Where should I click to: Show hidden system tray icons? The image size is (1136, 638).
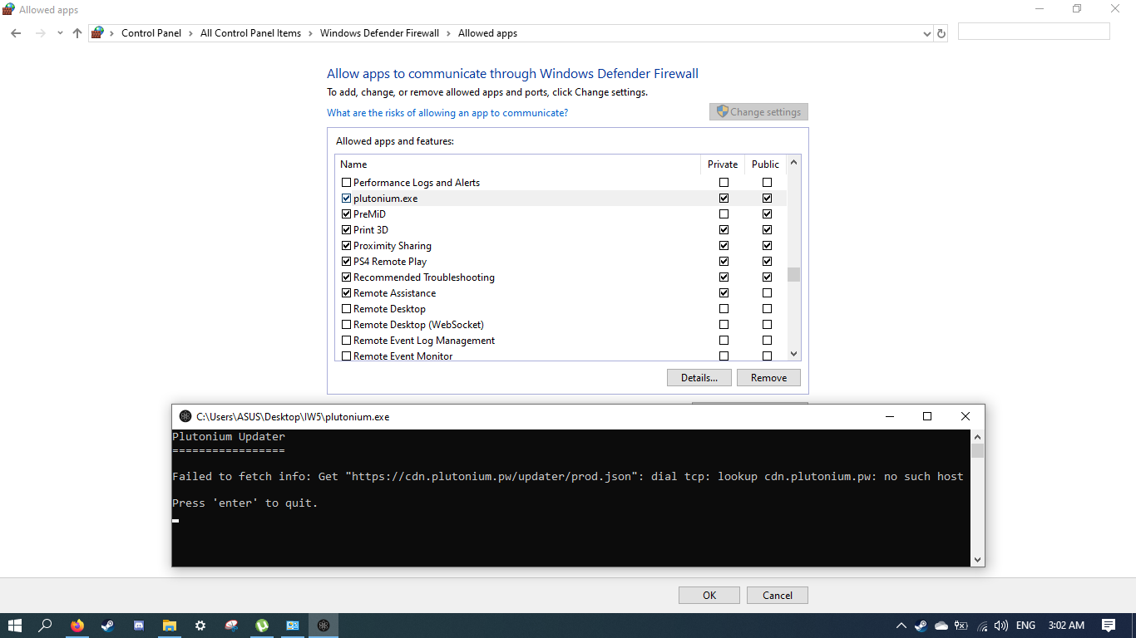[x=901, y=626]
